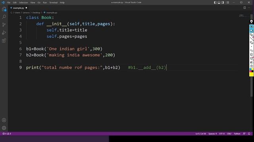Select the line drawing annotation tool
Viewport: 254px width, 142px height.
(251, 39)
